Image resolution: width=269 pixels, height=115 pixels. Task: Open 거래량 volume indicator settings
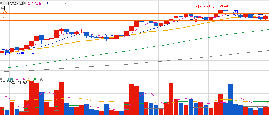pos(9,79)
